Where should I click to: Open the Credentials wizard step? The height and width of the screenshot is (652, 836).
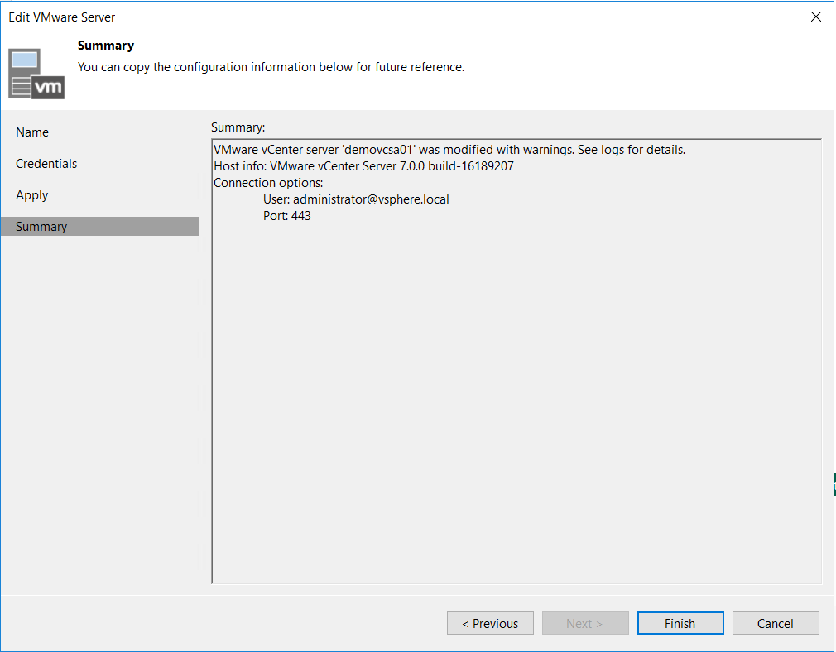click(x=46, y=164)
